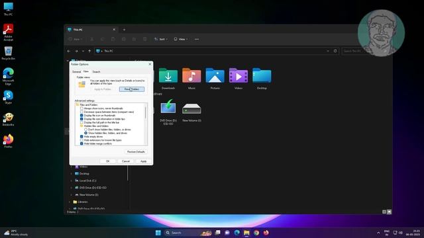Open recent locations dropdown beside Forward arrow
Screen dimensions: 424x238
point(83,51)
